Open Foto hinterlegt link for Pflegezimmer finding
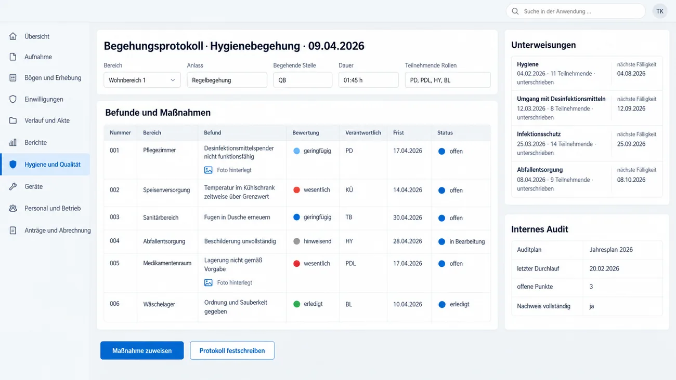676x380 pixels. coord(234,170)
